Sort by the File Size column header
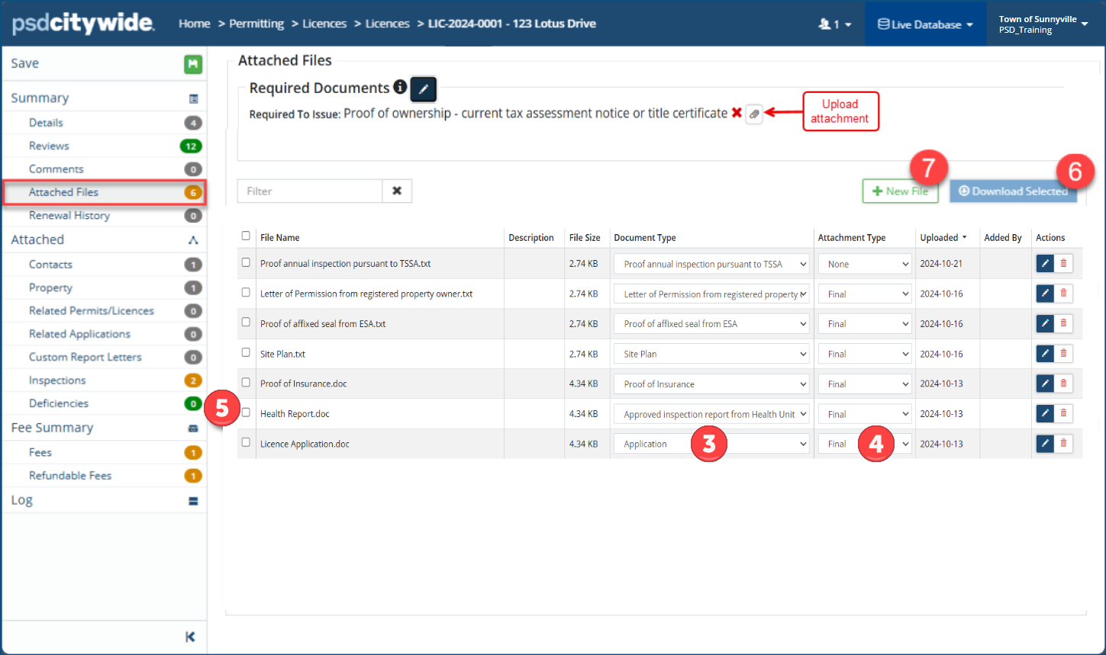This screenshot has height=655, width=1106. (585, 238)
